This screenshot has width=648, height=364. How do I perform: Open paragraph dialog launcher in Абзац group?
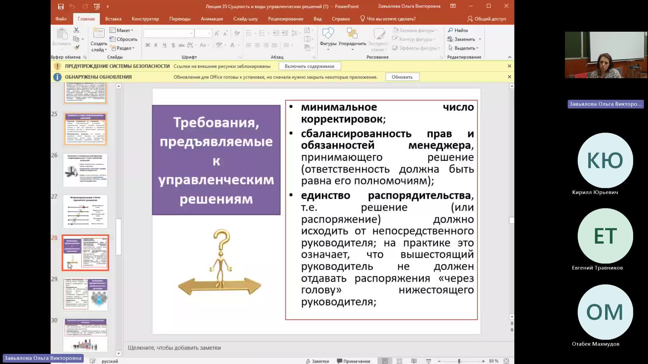314,57
